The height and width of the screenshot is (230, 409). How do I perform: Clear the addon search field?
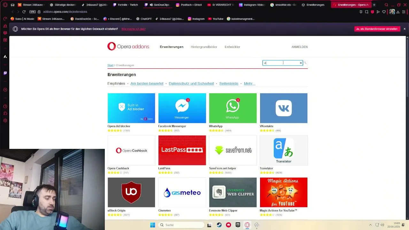(x=301, y=63)
